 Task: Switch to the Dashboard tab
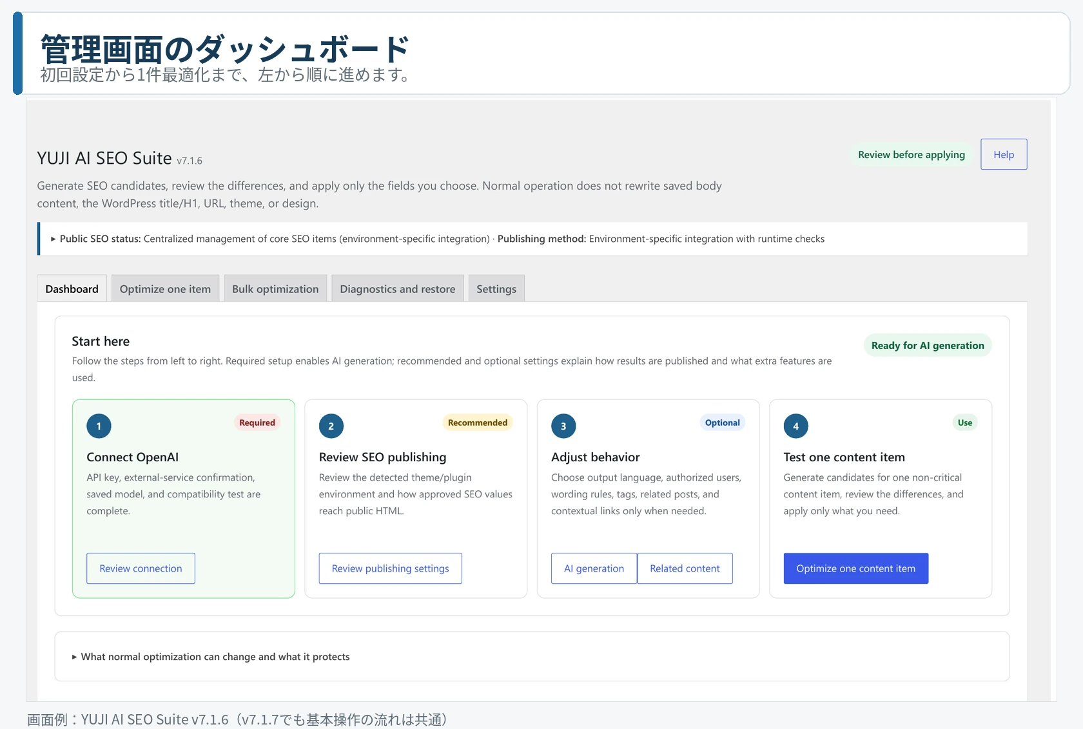[x=72, y=288]
